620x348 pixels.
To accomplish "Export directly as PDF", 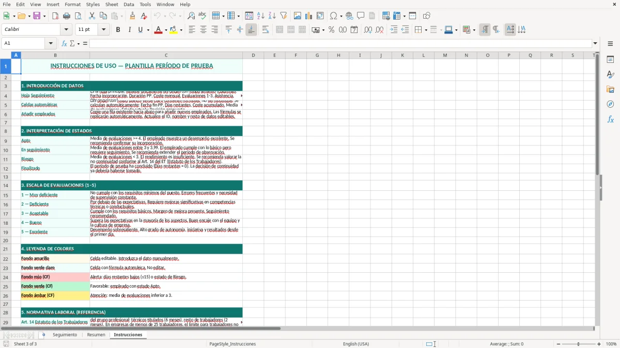I will (x=55, y=16).
